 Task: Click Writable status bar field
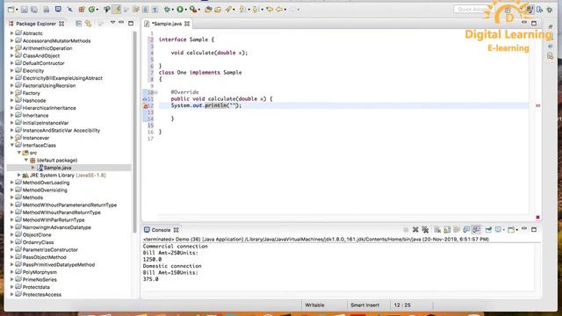coord(314,305)
